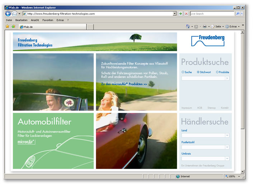Image resolution: width=269 pixels, height=190 pixels.
Task: Open the Print options dropdown arrow
Action: pos(209,27)
